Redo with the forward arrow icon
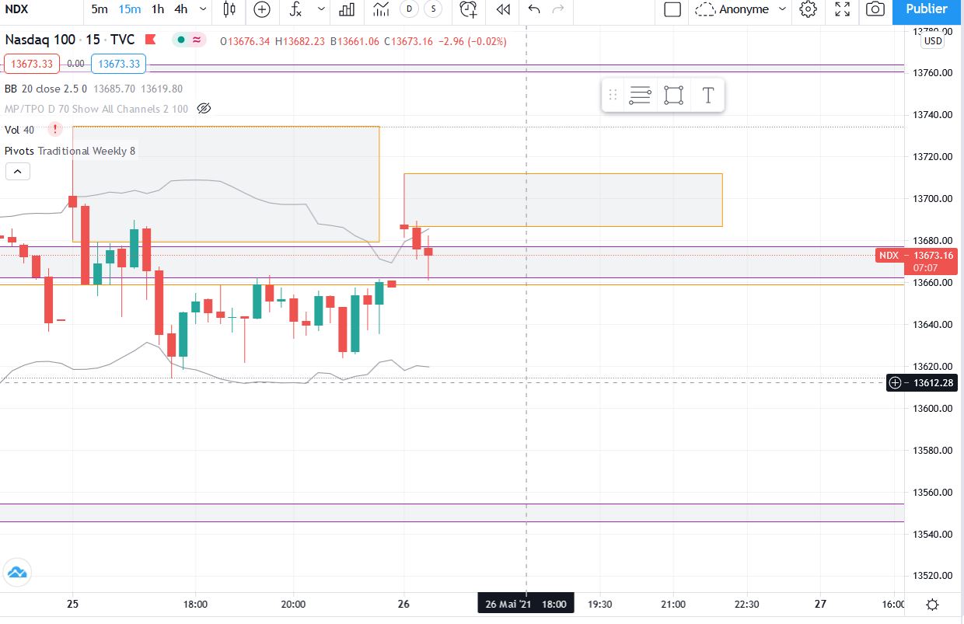Image resolution: width=964 pixels, height=624 pixels. click(557, 9)
